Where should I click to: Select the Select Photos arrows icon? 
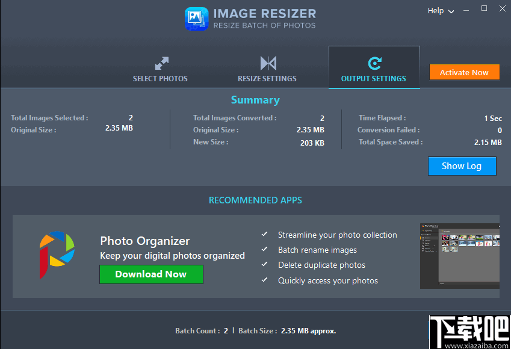pos(161,63)
